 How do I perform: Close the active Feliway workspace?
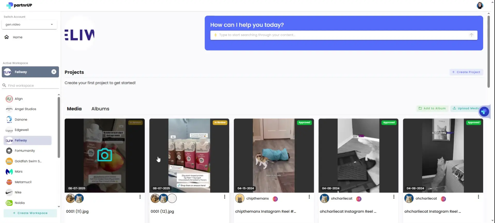click(x=54, y=72)
